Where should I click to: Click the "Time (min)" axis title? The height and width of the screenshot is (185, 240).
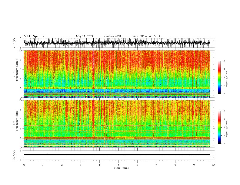121,168
